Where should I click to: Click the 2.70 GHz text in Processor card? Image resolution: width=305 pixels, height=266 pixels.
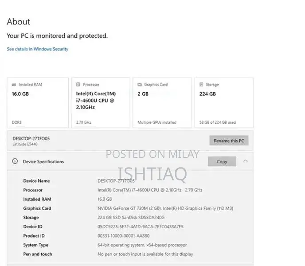click(x=84, y=122)
